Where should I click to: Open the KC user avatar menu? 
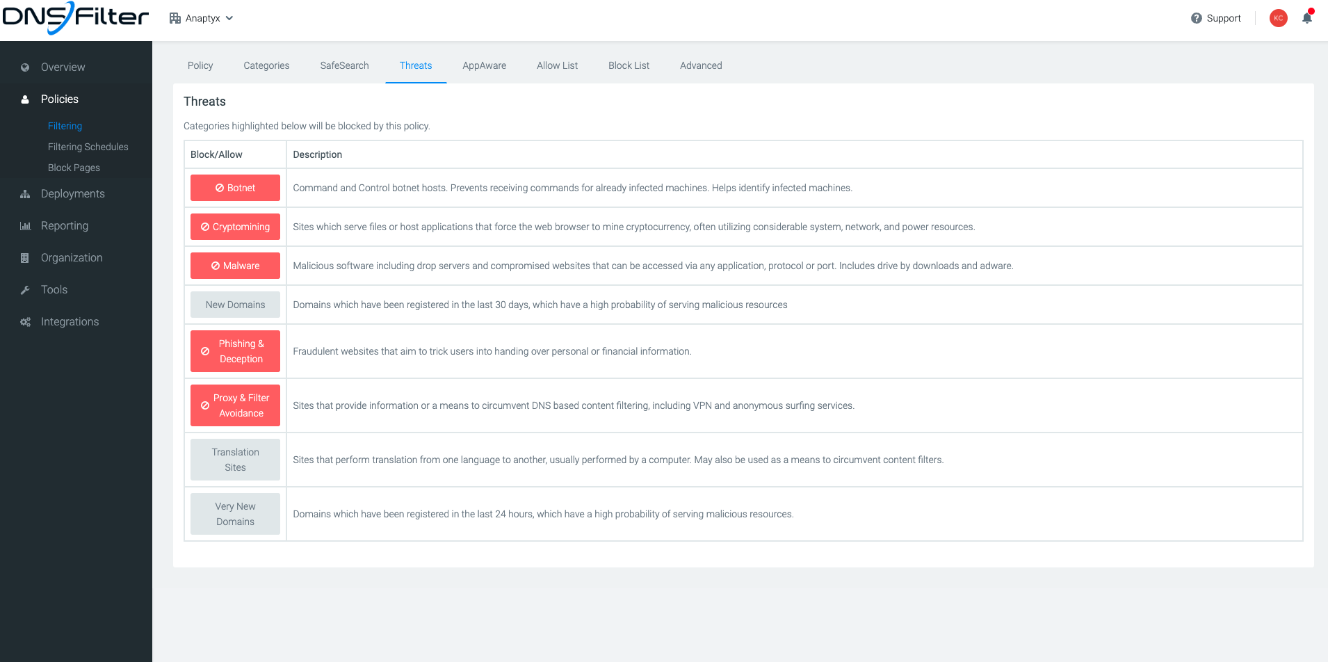point(1278,18)
